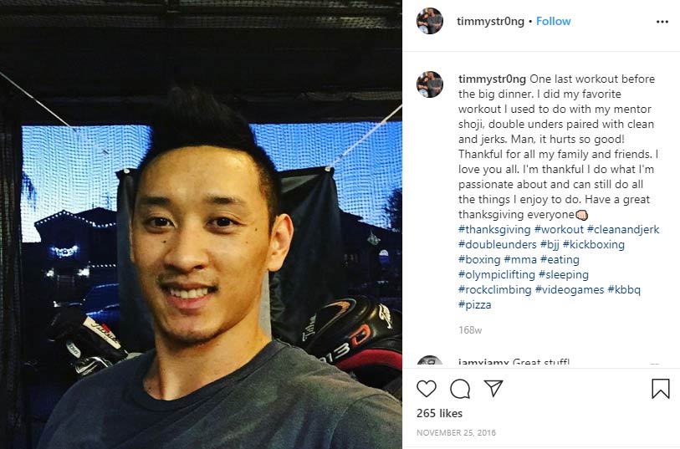This screenshot has width=680, height=449.
Task: Click the caption author avatar
Action: point(430,84)
